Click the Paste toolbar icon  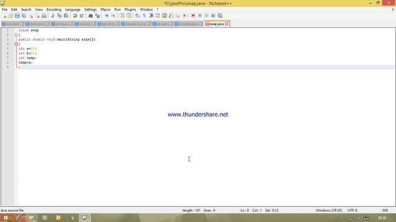(x=66, y=16)
